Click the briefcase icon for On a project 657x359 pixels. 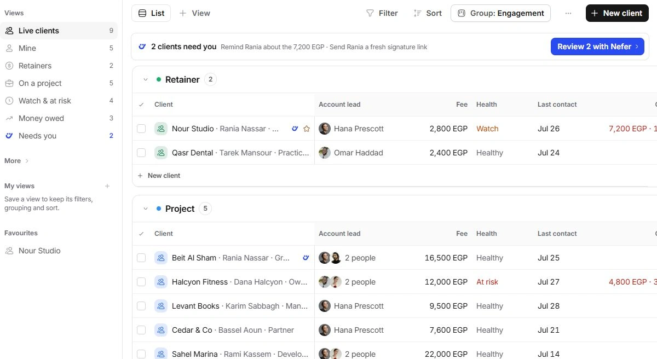[x=9, y=83]
